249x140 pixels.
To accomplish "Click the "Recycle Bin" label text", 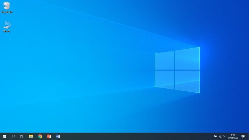I will pyautogui.click(x=7, y=12).
